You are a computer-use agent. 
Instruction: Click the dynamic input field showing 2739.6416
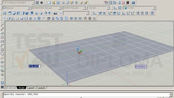pos(141,67)
